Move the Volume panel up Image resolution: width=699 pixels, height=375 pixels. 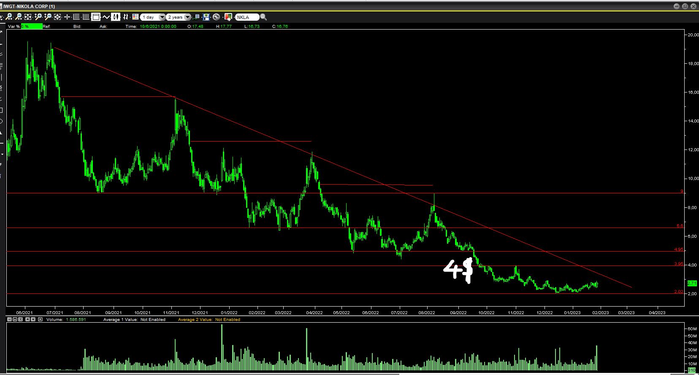pos(27,320)
